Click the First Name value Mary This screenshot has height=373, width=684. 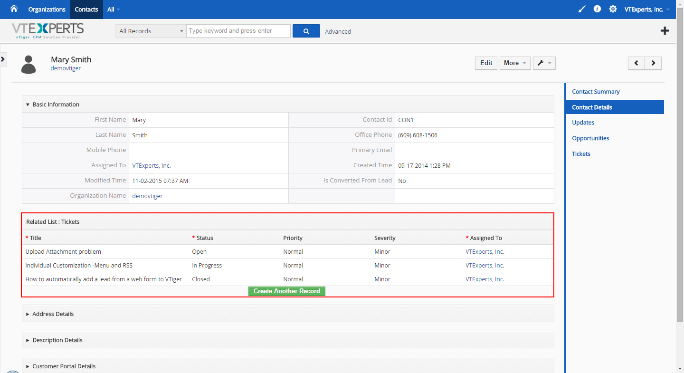pos(139,120)
